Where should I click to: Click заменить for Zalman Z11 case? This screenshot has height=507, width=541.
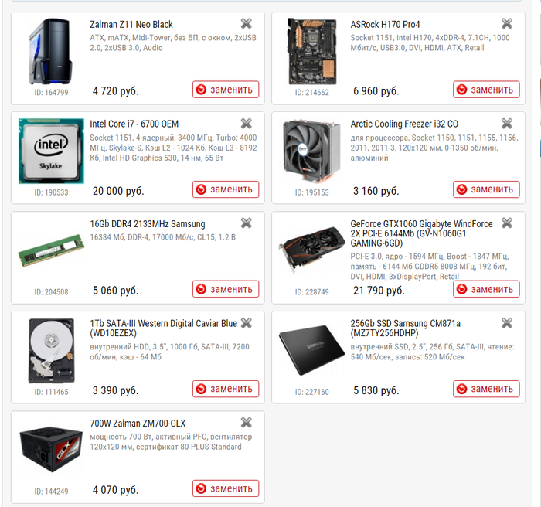[226, 90]
